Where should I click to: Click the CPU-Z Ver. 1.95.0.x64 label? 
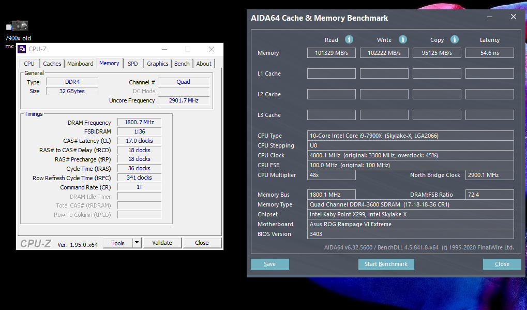coord(78,244)
